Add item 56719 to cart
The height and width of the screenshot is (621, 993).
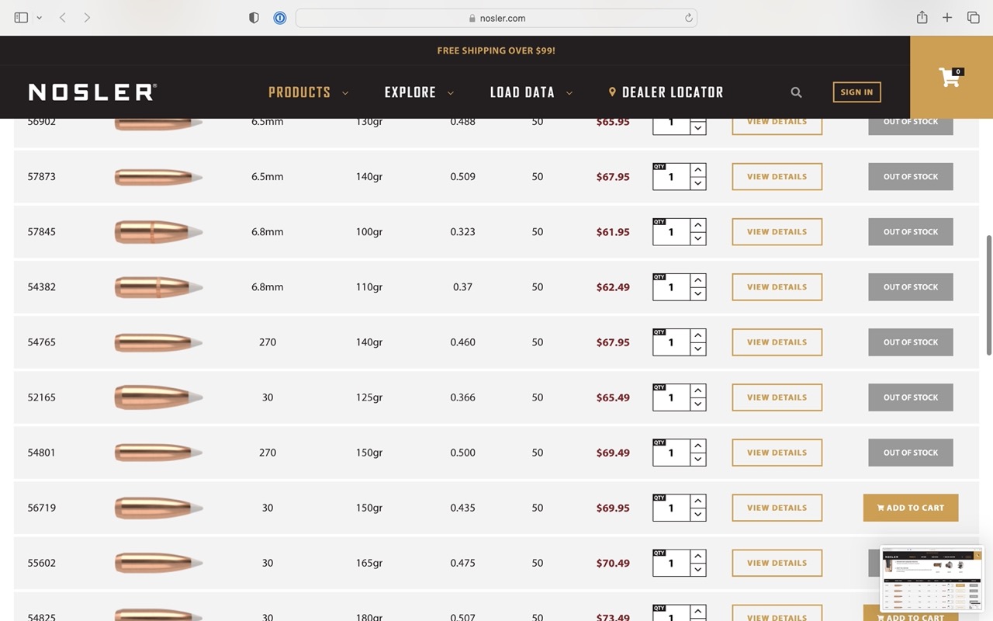coord(911,508)
